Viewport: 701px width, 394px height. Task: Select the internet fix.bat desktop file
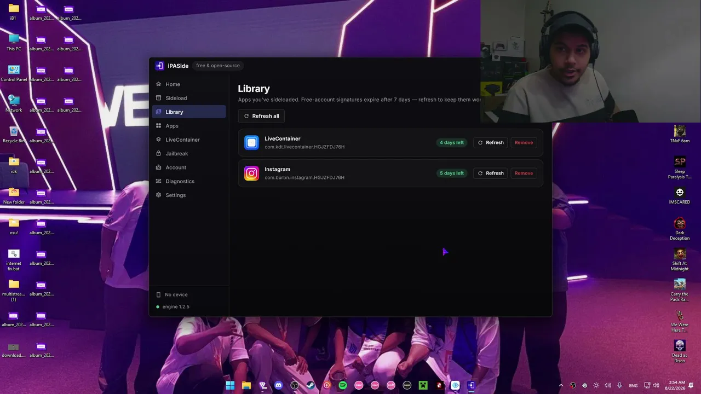click(x=14, y=260)
